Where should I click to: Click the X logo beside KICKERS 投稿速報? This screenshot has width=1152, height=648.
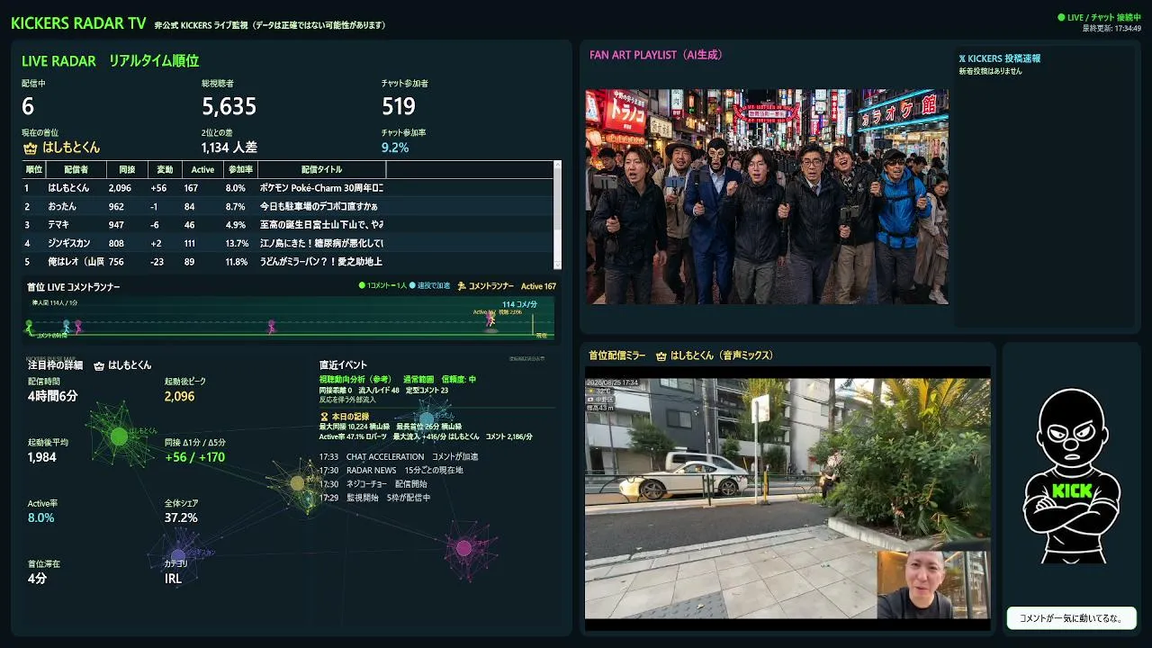click(x=962, y=58)
